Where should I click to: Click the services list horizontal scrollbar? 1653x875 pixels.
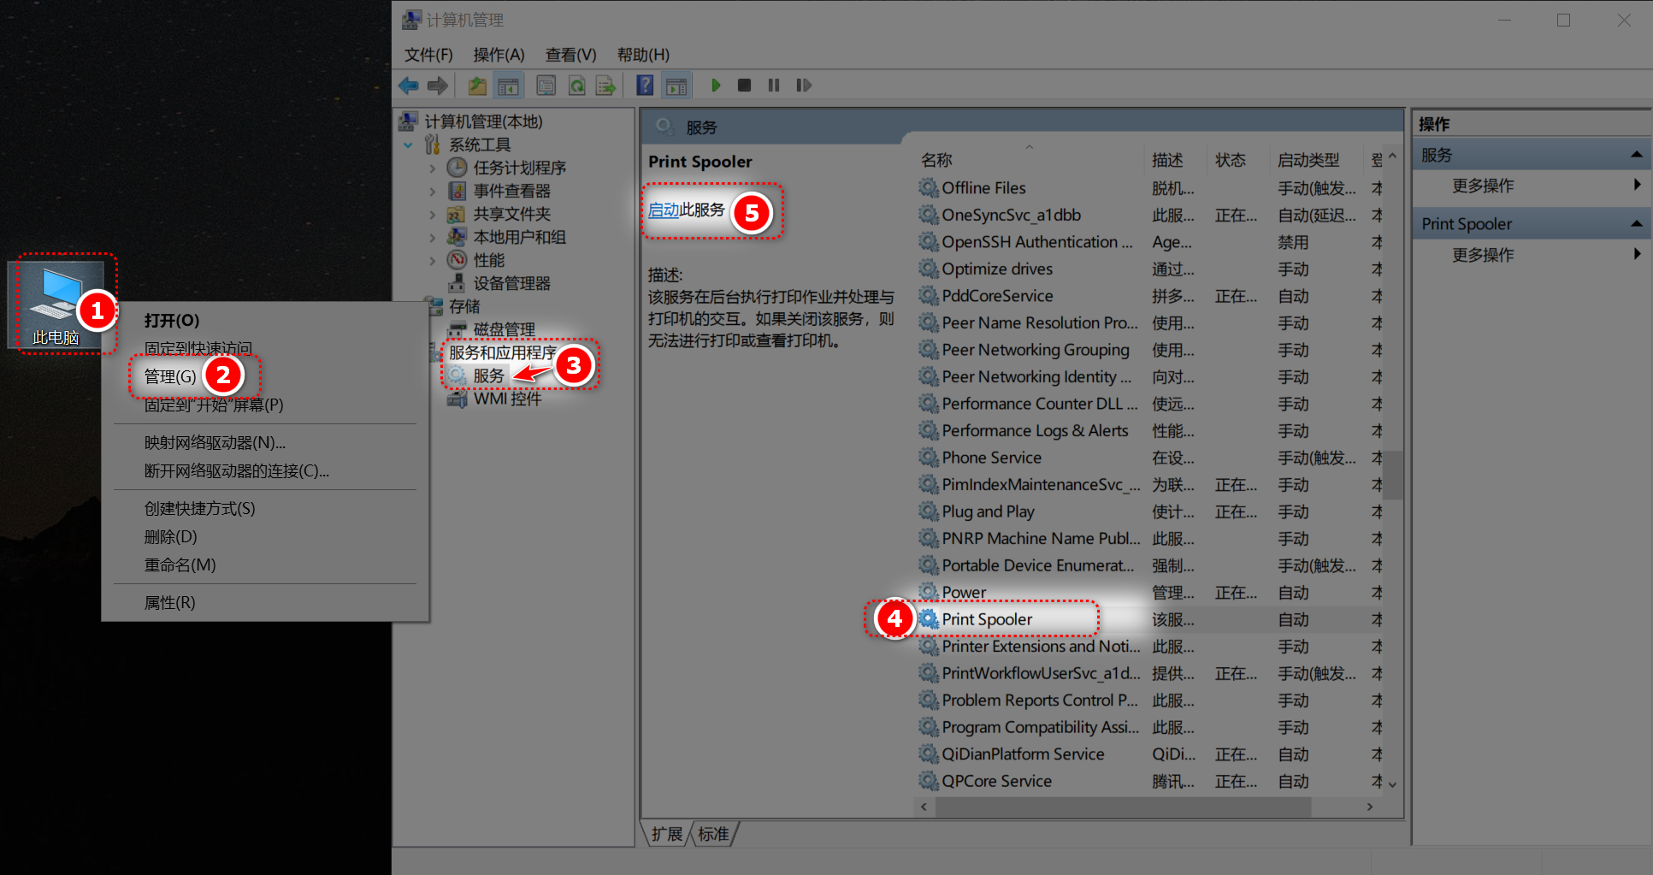[1122, 807]
